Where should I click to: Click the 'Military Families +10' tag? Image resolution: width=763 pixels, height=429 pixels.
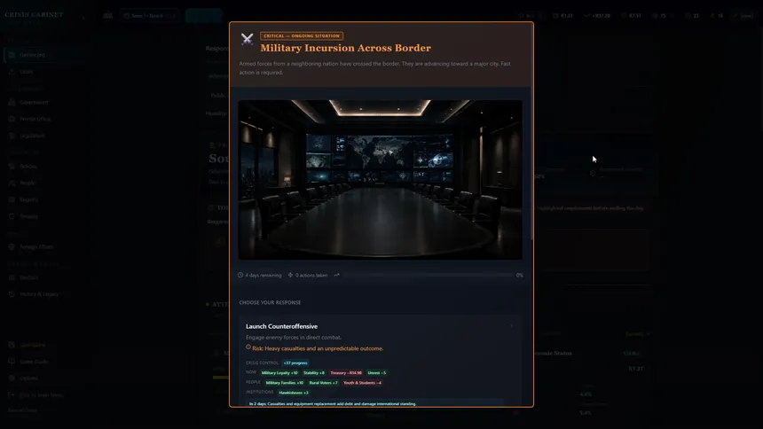tap(285, 383)
